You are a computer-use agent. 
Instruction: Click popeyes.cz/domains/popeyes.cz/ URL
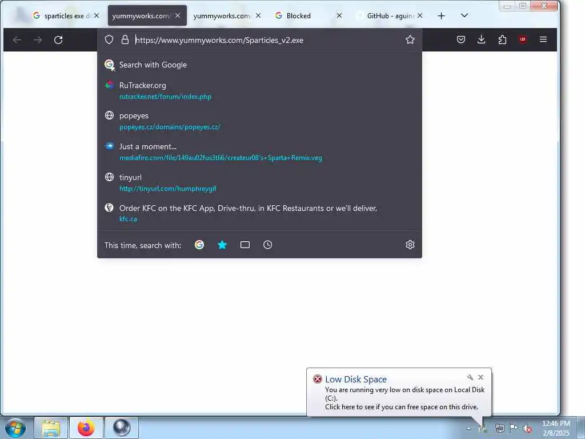tap(170, 127)
